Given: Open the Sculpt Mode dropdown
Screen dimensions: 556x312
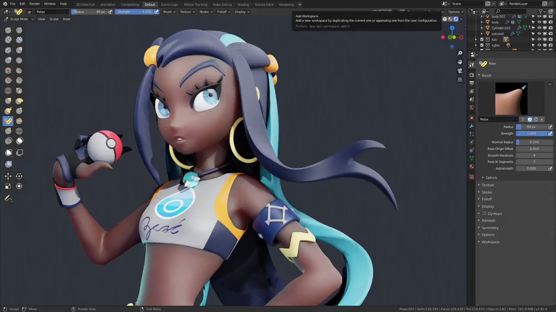Looking at the screenshot, I should pos(19,19).
